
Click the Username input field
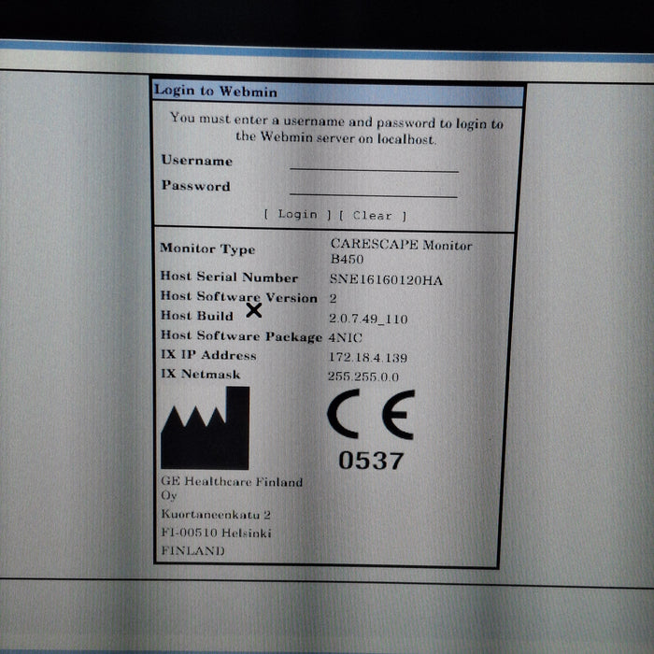click(374, 163)
